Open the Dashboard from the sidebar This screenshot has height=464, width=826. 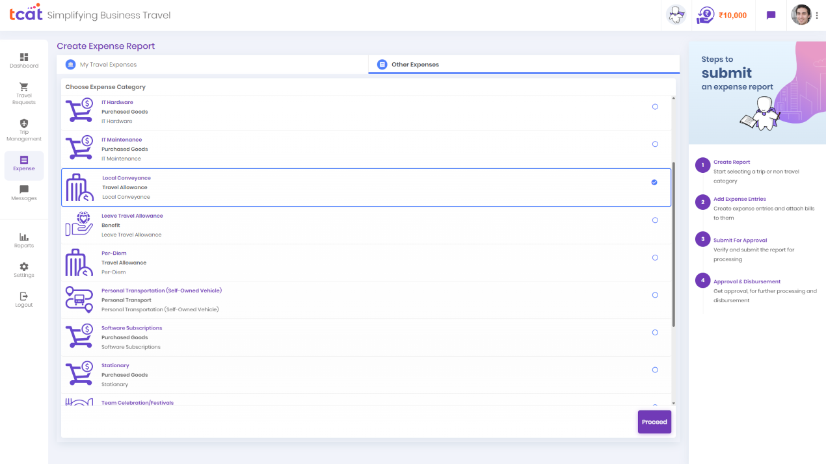tap(23, 59)
